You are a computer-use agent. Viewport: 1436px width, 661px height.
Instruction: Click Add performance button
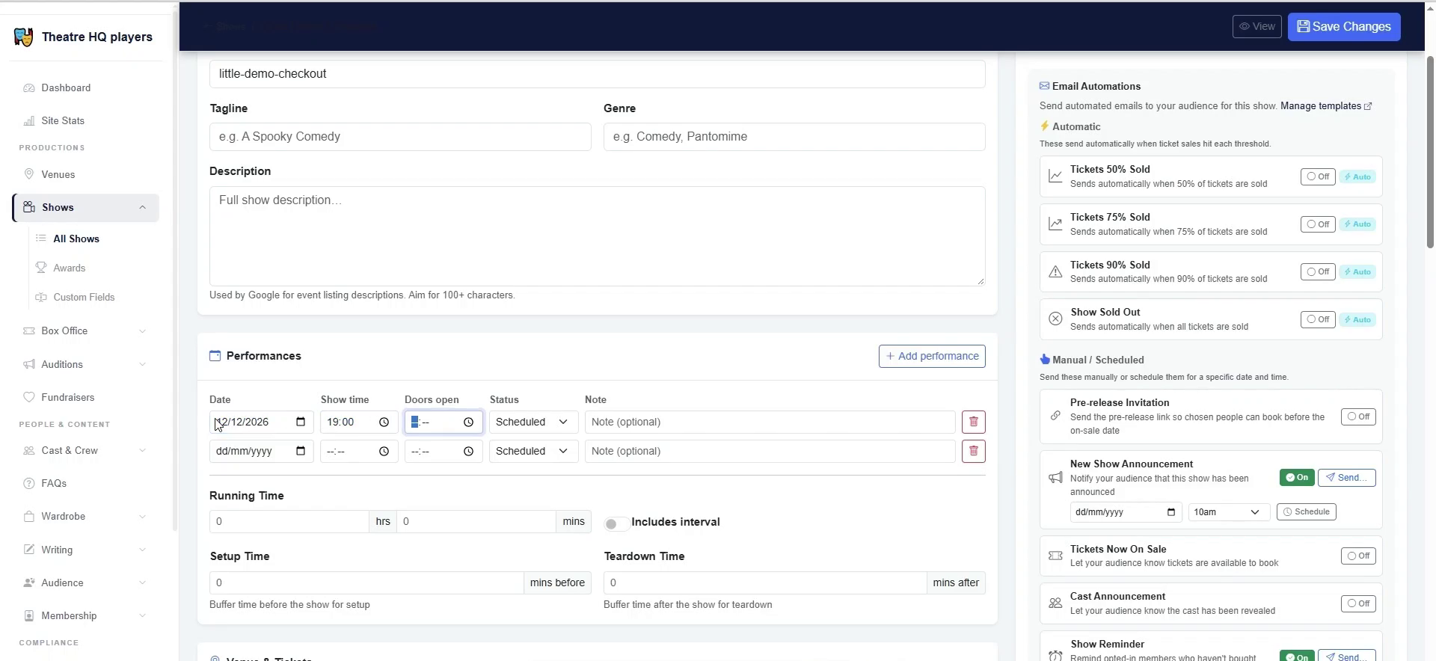coord(932,356)
